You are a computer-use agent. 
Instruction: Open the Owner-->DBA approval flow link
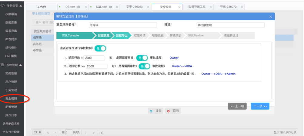click(182, 66)
